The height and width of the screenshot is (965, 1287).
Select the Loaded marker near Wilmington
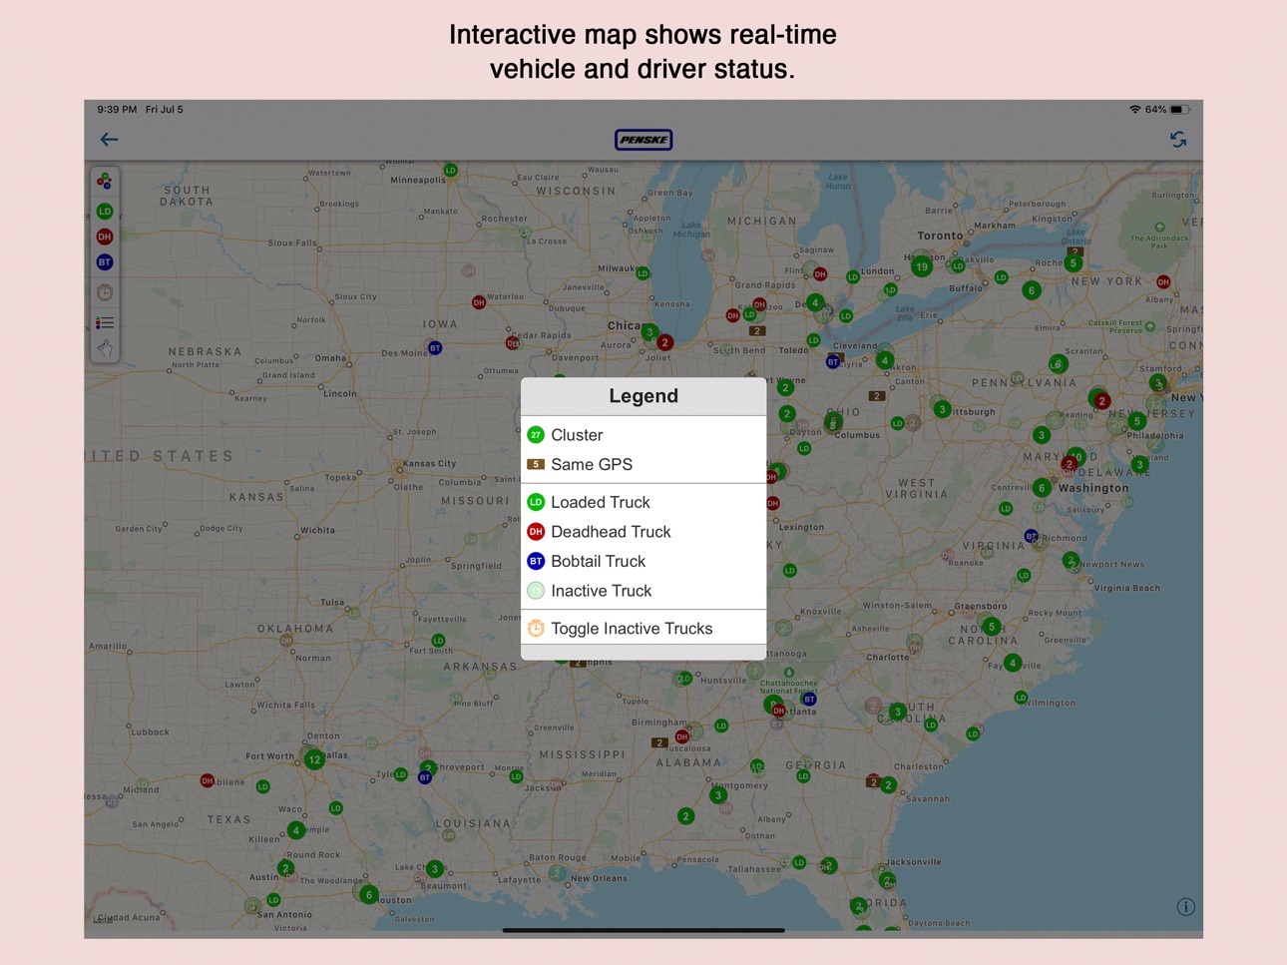(1021, 698)
